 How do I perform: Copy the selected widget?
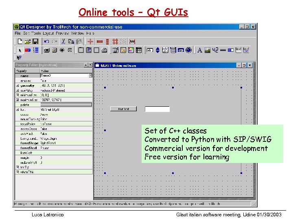point(71,41)
